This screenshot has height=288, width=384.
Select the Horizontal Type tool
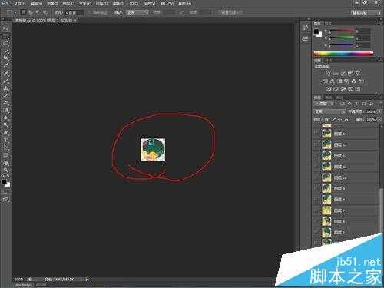[x=5, y=141]
